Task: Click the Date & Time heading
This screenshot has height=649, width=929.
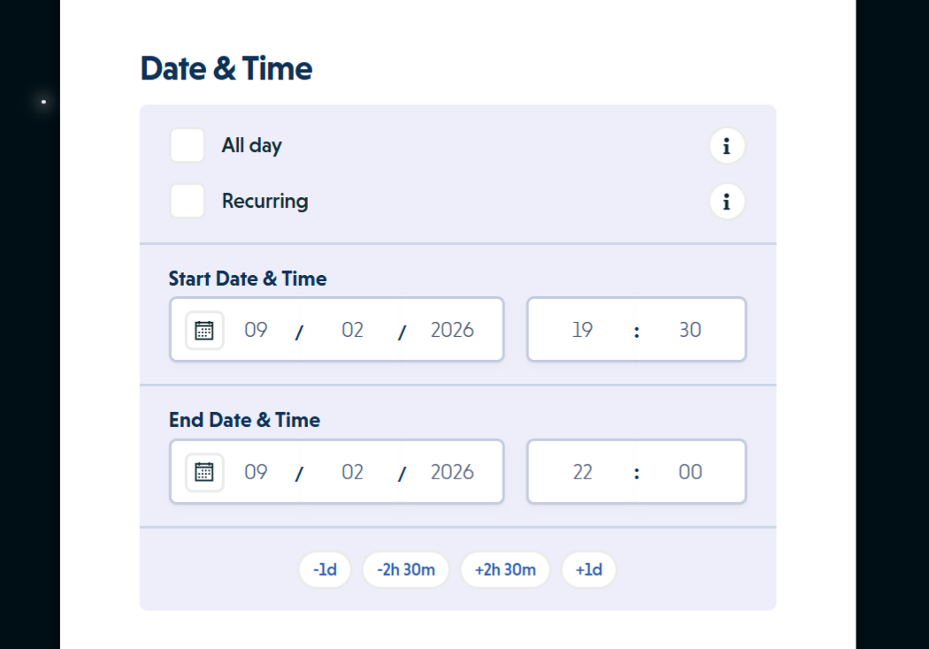Action: pos(226,68)
